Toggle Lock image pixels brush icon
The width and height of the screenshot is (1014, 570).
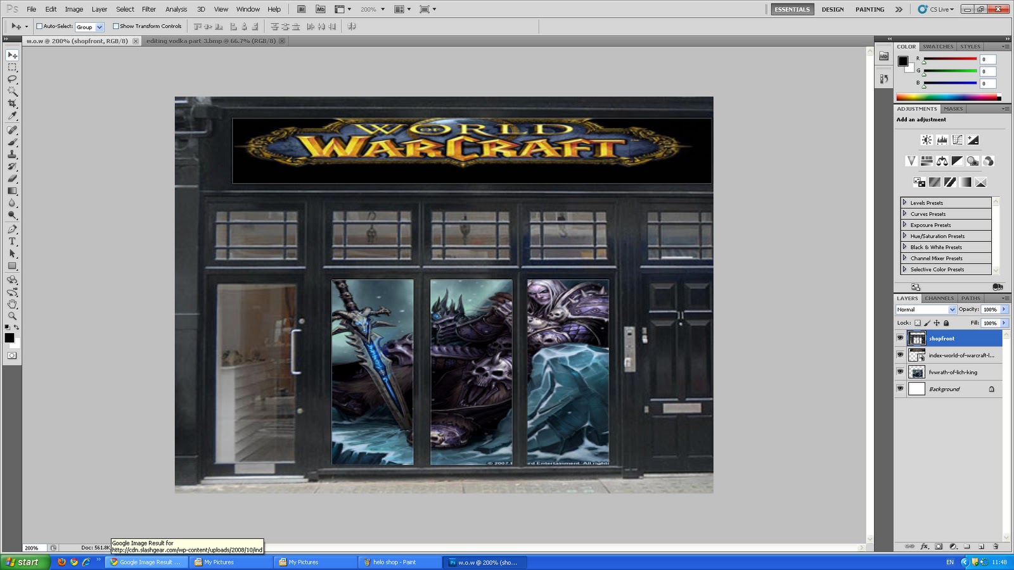(927, 323)
